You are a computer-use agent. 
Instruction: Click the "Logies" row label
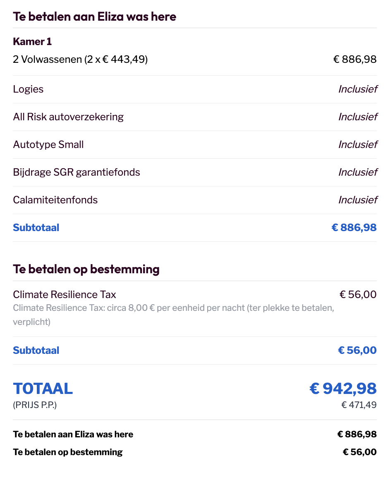(x=28, y=89)
